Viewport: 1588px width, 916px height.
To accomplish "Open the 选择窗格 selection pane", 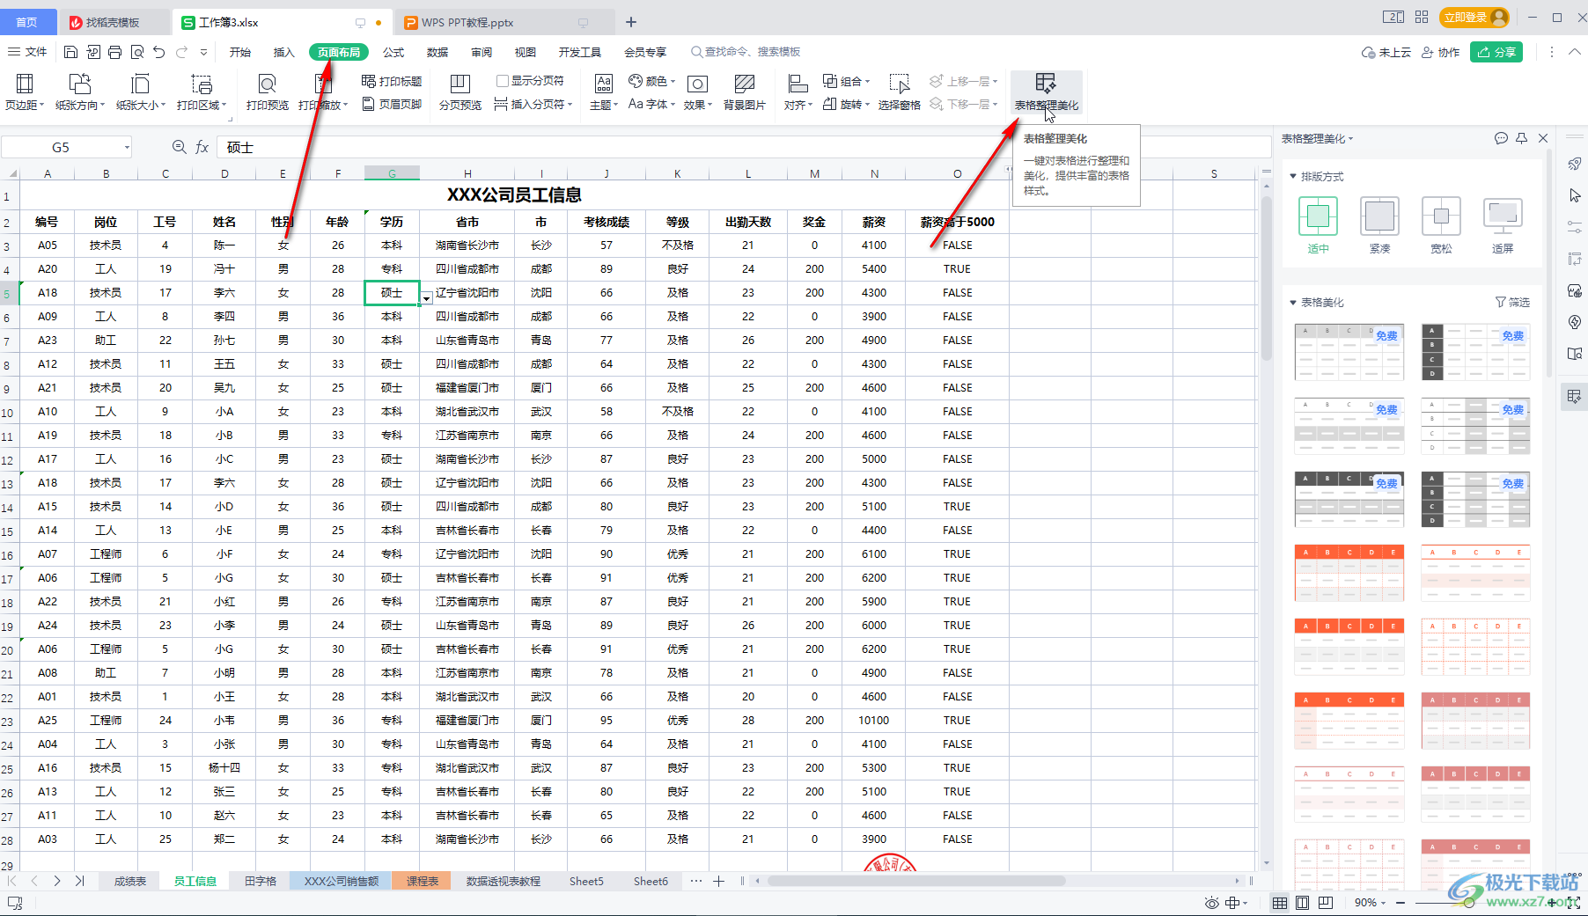I will pos(900,92).
